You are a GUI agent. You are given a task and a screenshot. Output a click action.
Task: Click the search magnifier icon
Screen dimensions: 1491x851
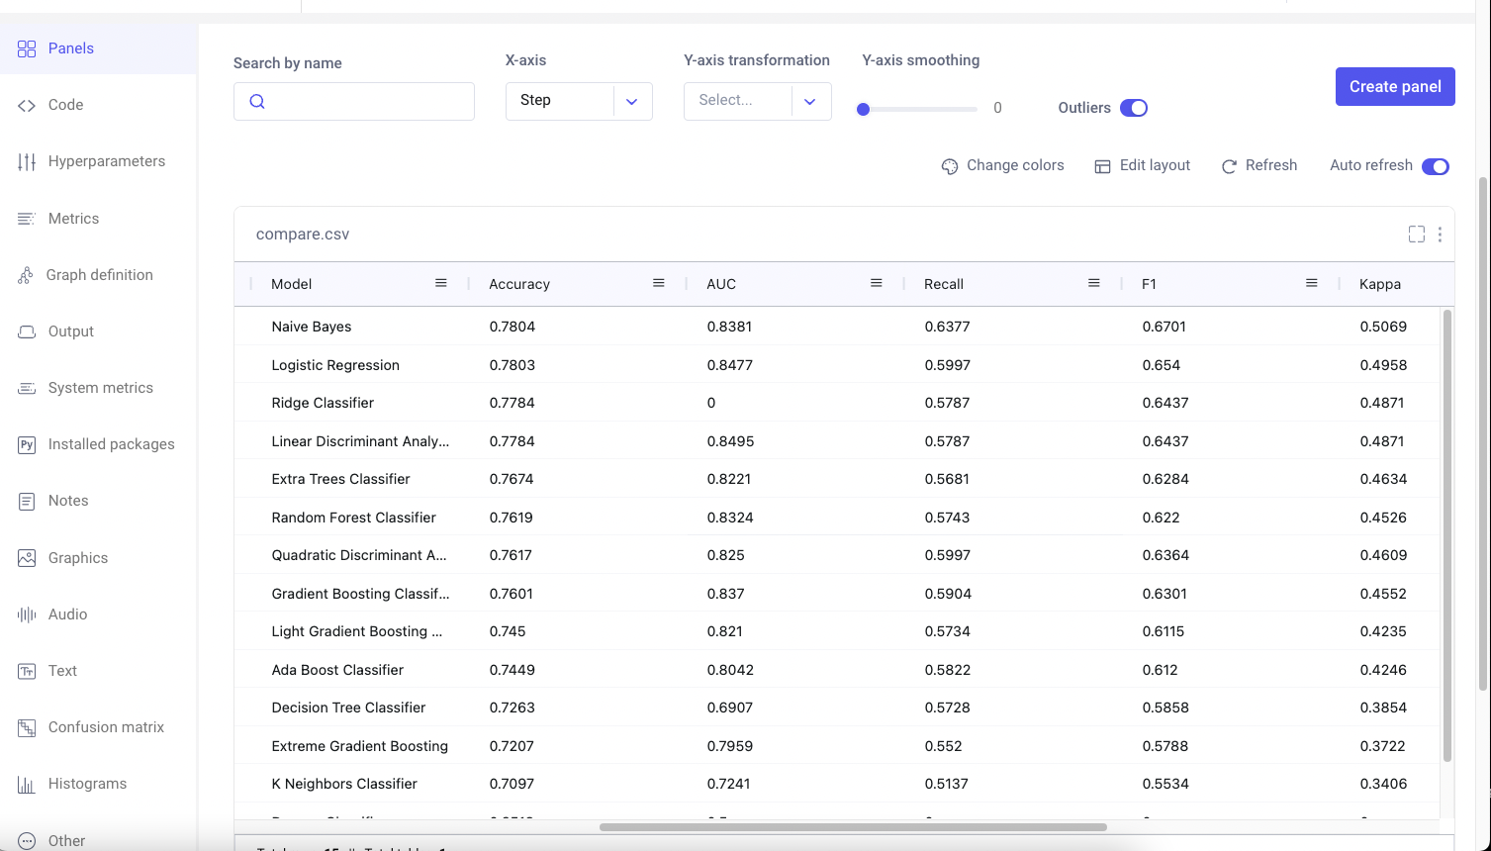pos(257,101)
